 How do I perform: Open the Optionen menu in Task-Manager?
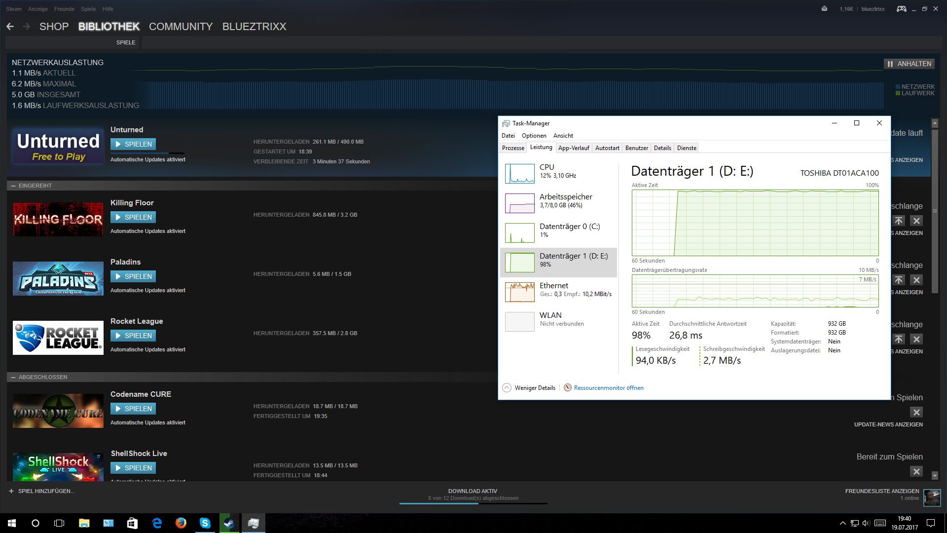[534, 136]
